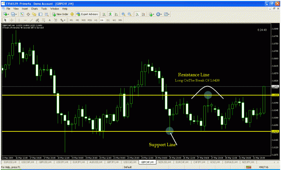Switch timeframe to H1
The image size is (281, 170).
pyautogui.click(x=96, y=20)
